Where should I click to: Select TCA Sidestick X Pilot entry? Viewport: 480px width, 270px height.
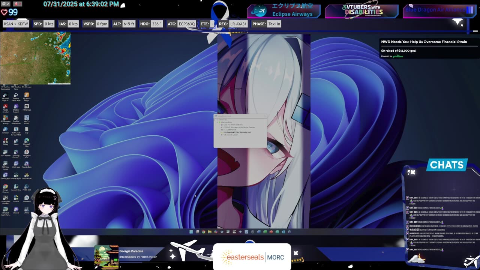(x=236, y=132)
